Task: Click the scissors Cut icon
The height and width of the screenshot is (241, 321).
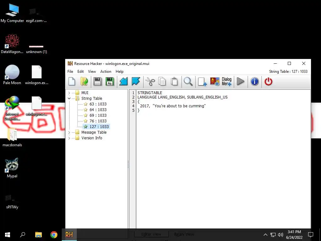Action: (x=150, y=81)
